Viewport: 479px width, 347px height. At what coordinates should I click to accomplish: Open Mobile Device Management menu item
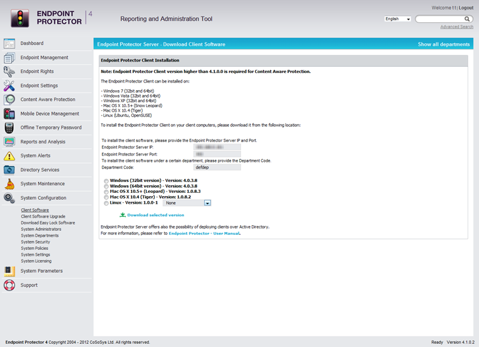[49, 114]
